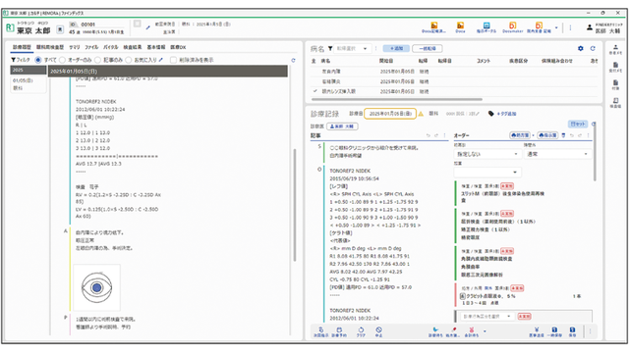Click the undo arrow in 記事 header

point(429,135)
